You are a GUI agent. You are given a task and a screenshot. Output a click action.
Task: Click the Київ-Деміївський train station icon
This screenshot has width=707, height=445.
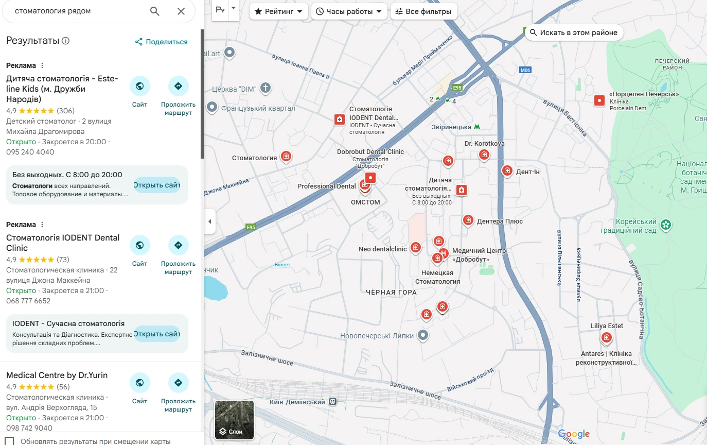point(333,402)
